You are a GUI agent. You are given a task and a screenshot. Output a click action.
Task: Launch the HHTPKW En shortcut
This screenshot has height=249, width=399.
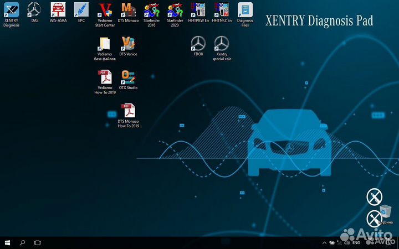click(198, 13)
